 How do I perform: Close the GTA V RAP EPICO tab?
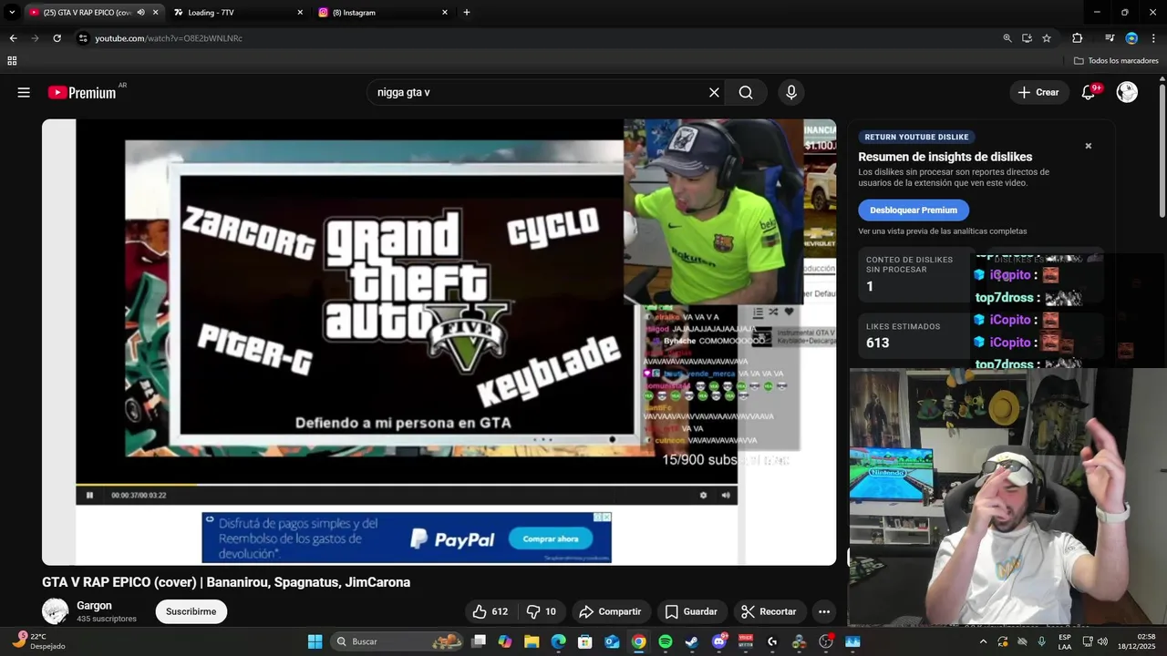coord(155,13)
